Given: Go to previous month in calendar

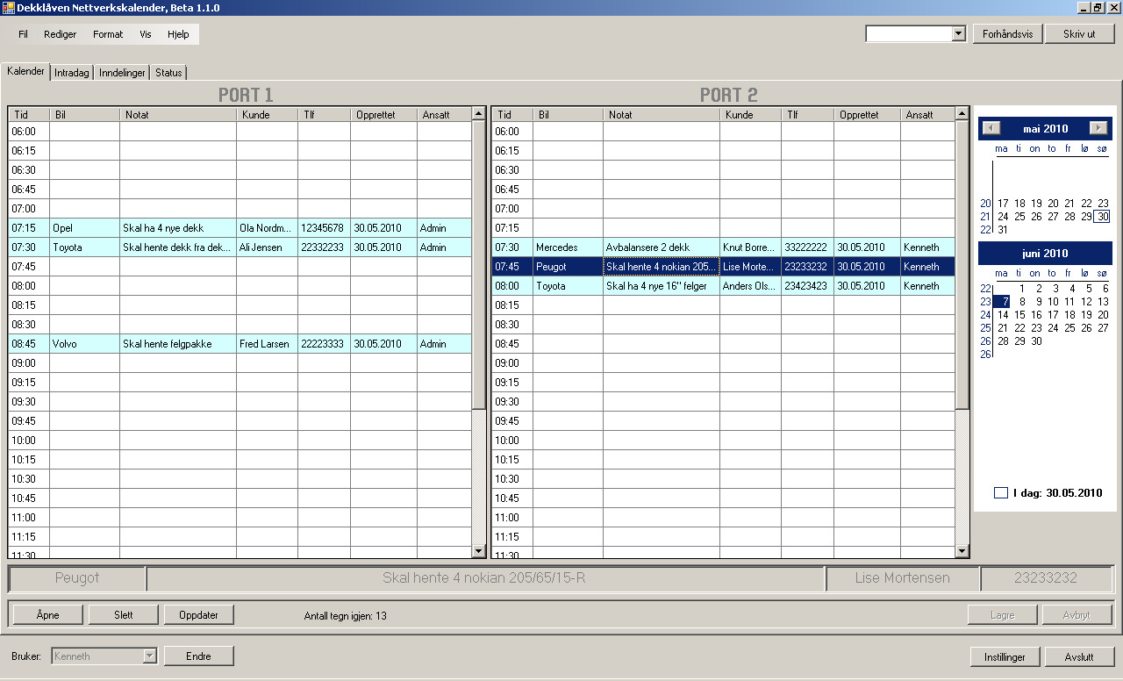Looking at the screenshot, I should 991,128.
